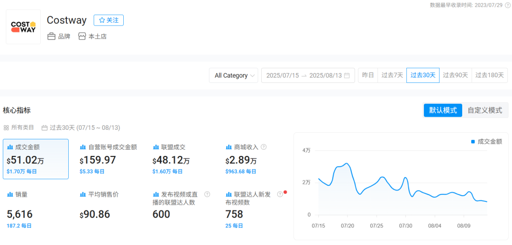Click start date 2025/07/15 field
This screenshot has width=512, height=245.
click(282, 75)
